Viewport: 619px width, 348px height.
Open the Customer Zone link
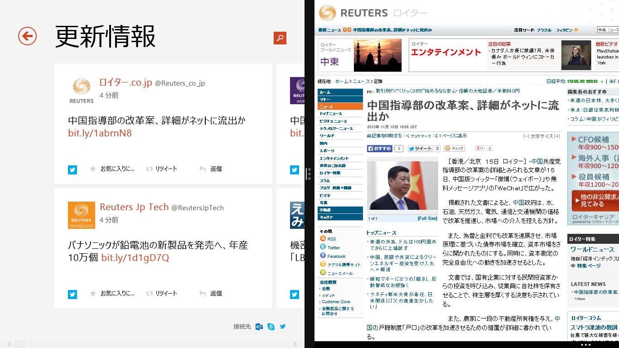(336, 302)
